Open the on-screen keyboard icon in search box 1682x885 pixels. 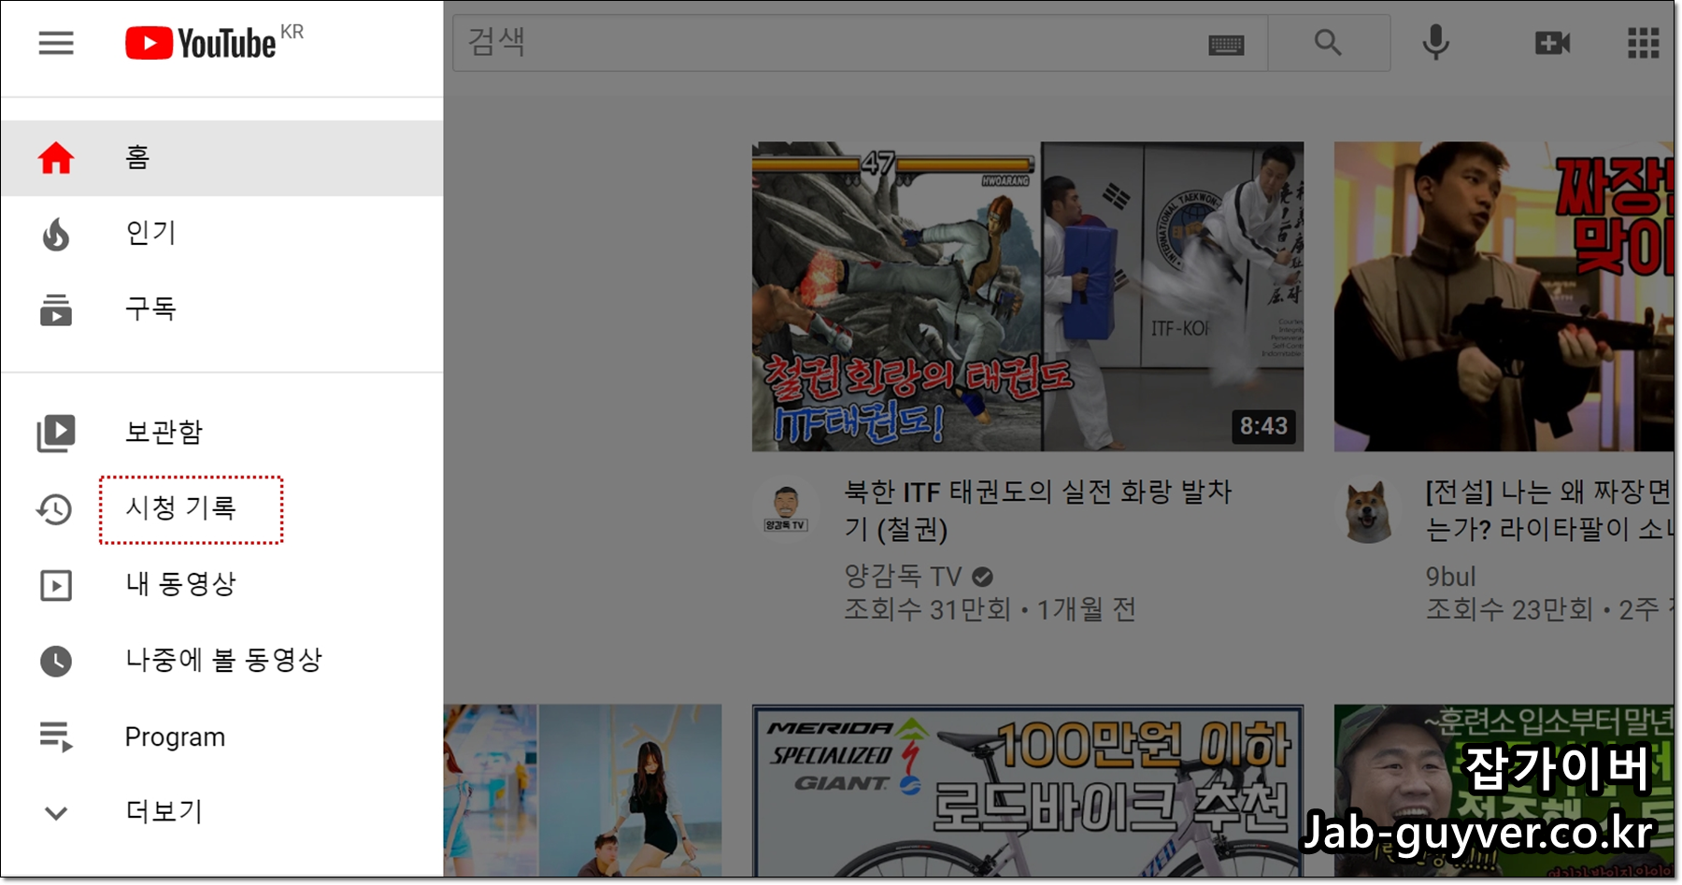click(1226, 44)
